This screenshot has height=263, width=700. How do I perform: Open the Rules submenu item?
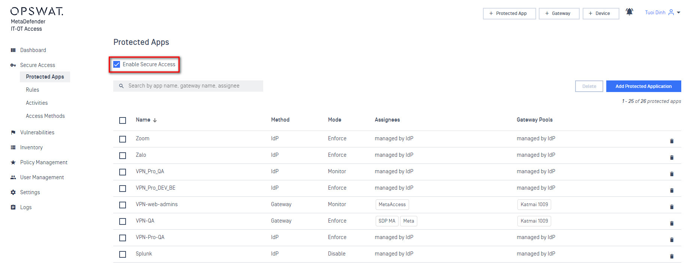(x=33, y=90)
